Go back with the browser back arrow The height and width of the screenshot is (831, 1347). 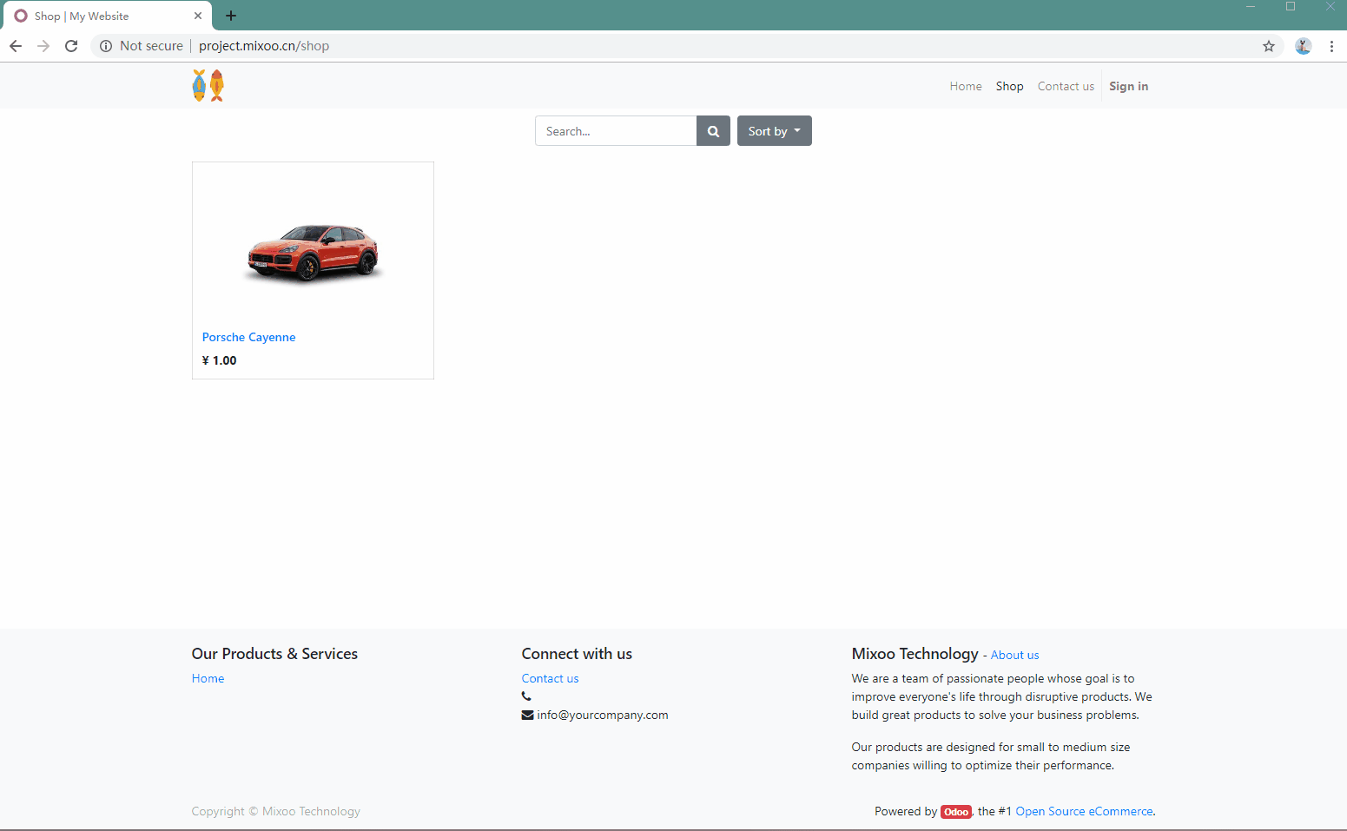[16, 46]
